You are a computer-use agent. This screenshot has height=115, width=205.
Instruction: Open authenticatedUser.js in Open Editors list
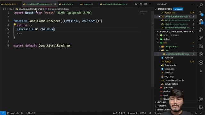(175, 28)
